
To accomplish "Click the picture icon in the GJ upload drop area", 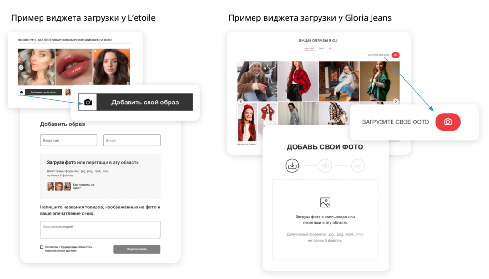I will (x=325, y=202).
